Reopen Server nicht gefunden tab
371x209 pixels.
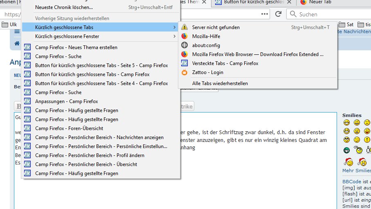258,27
